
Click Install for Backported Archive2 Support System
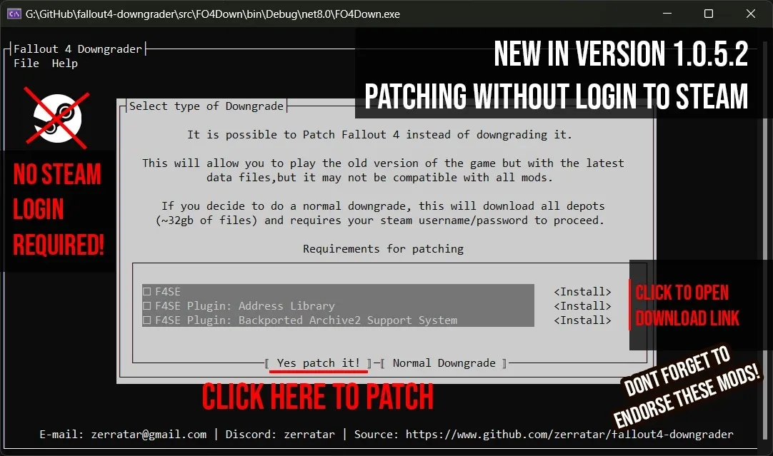point(582,320)
